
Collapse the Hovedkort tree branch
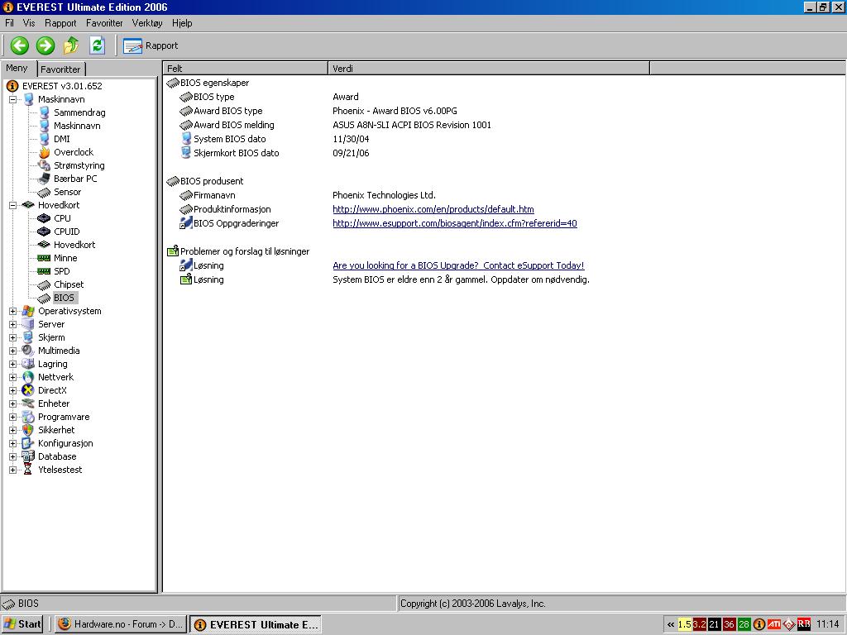click(x=13, y=205)
